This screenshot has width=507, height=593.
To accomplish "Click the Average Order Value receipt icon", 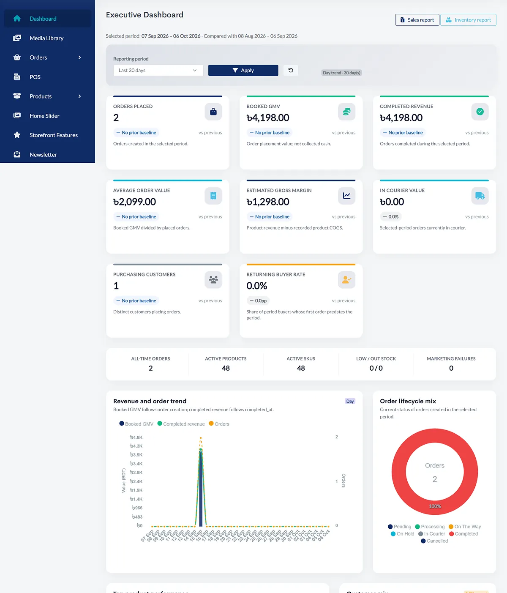I will (x=213, y=196).
